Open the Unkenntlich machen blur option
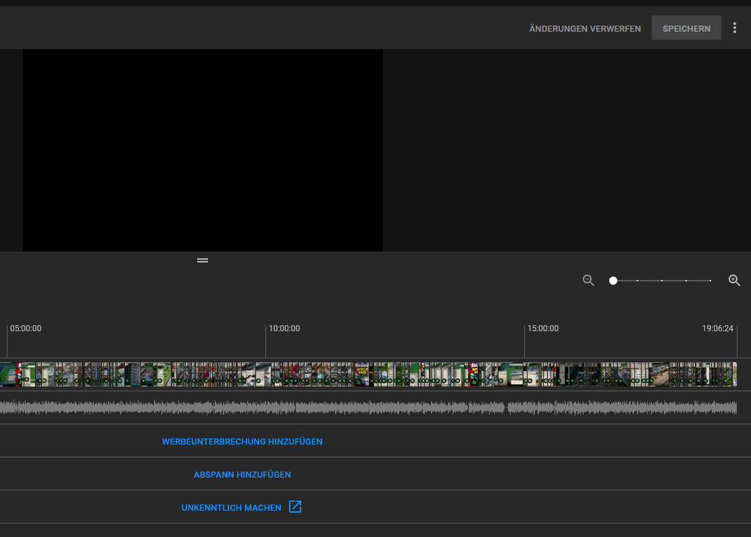 (231, 507)
